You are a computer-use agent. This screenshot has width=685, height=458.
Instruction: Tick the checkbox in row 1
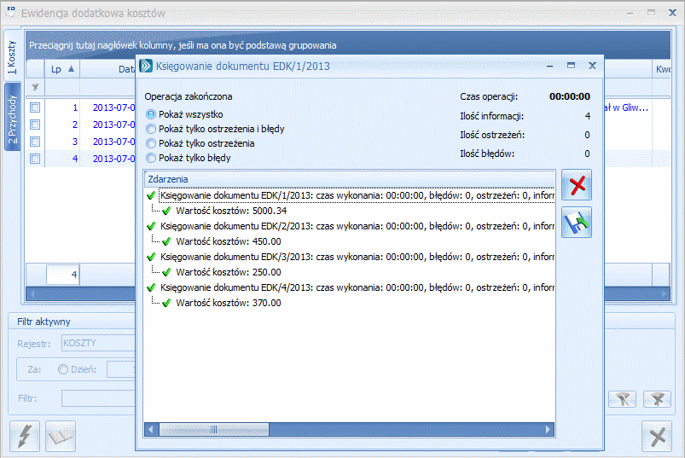[35, 107]
